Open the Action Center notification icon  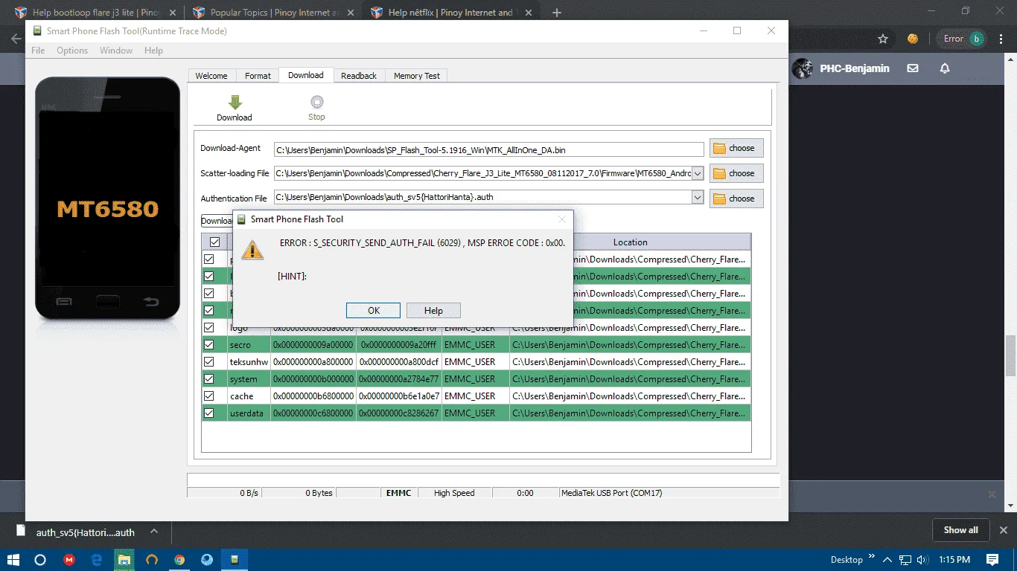click(992, 560)
